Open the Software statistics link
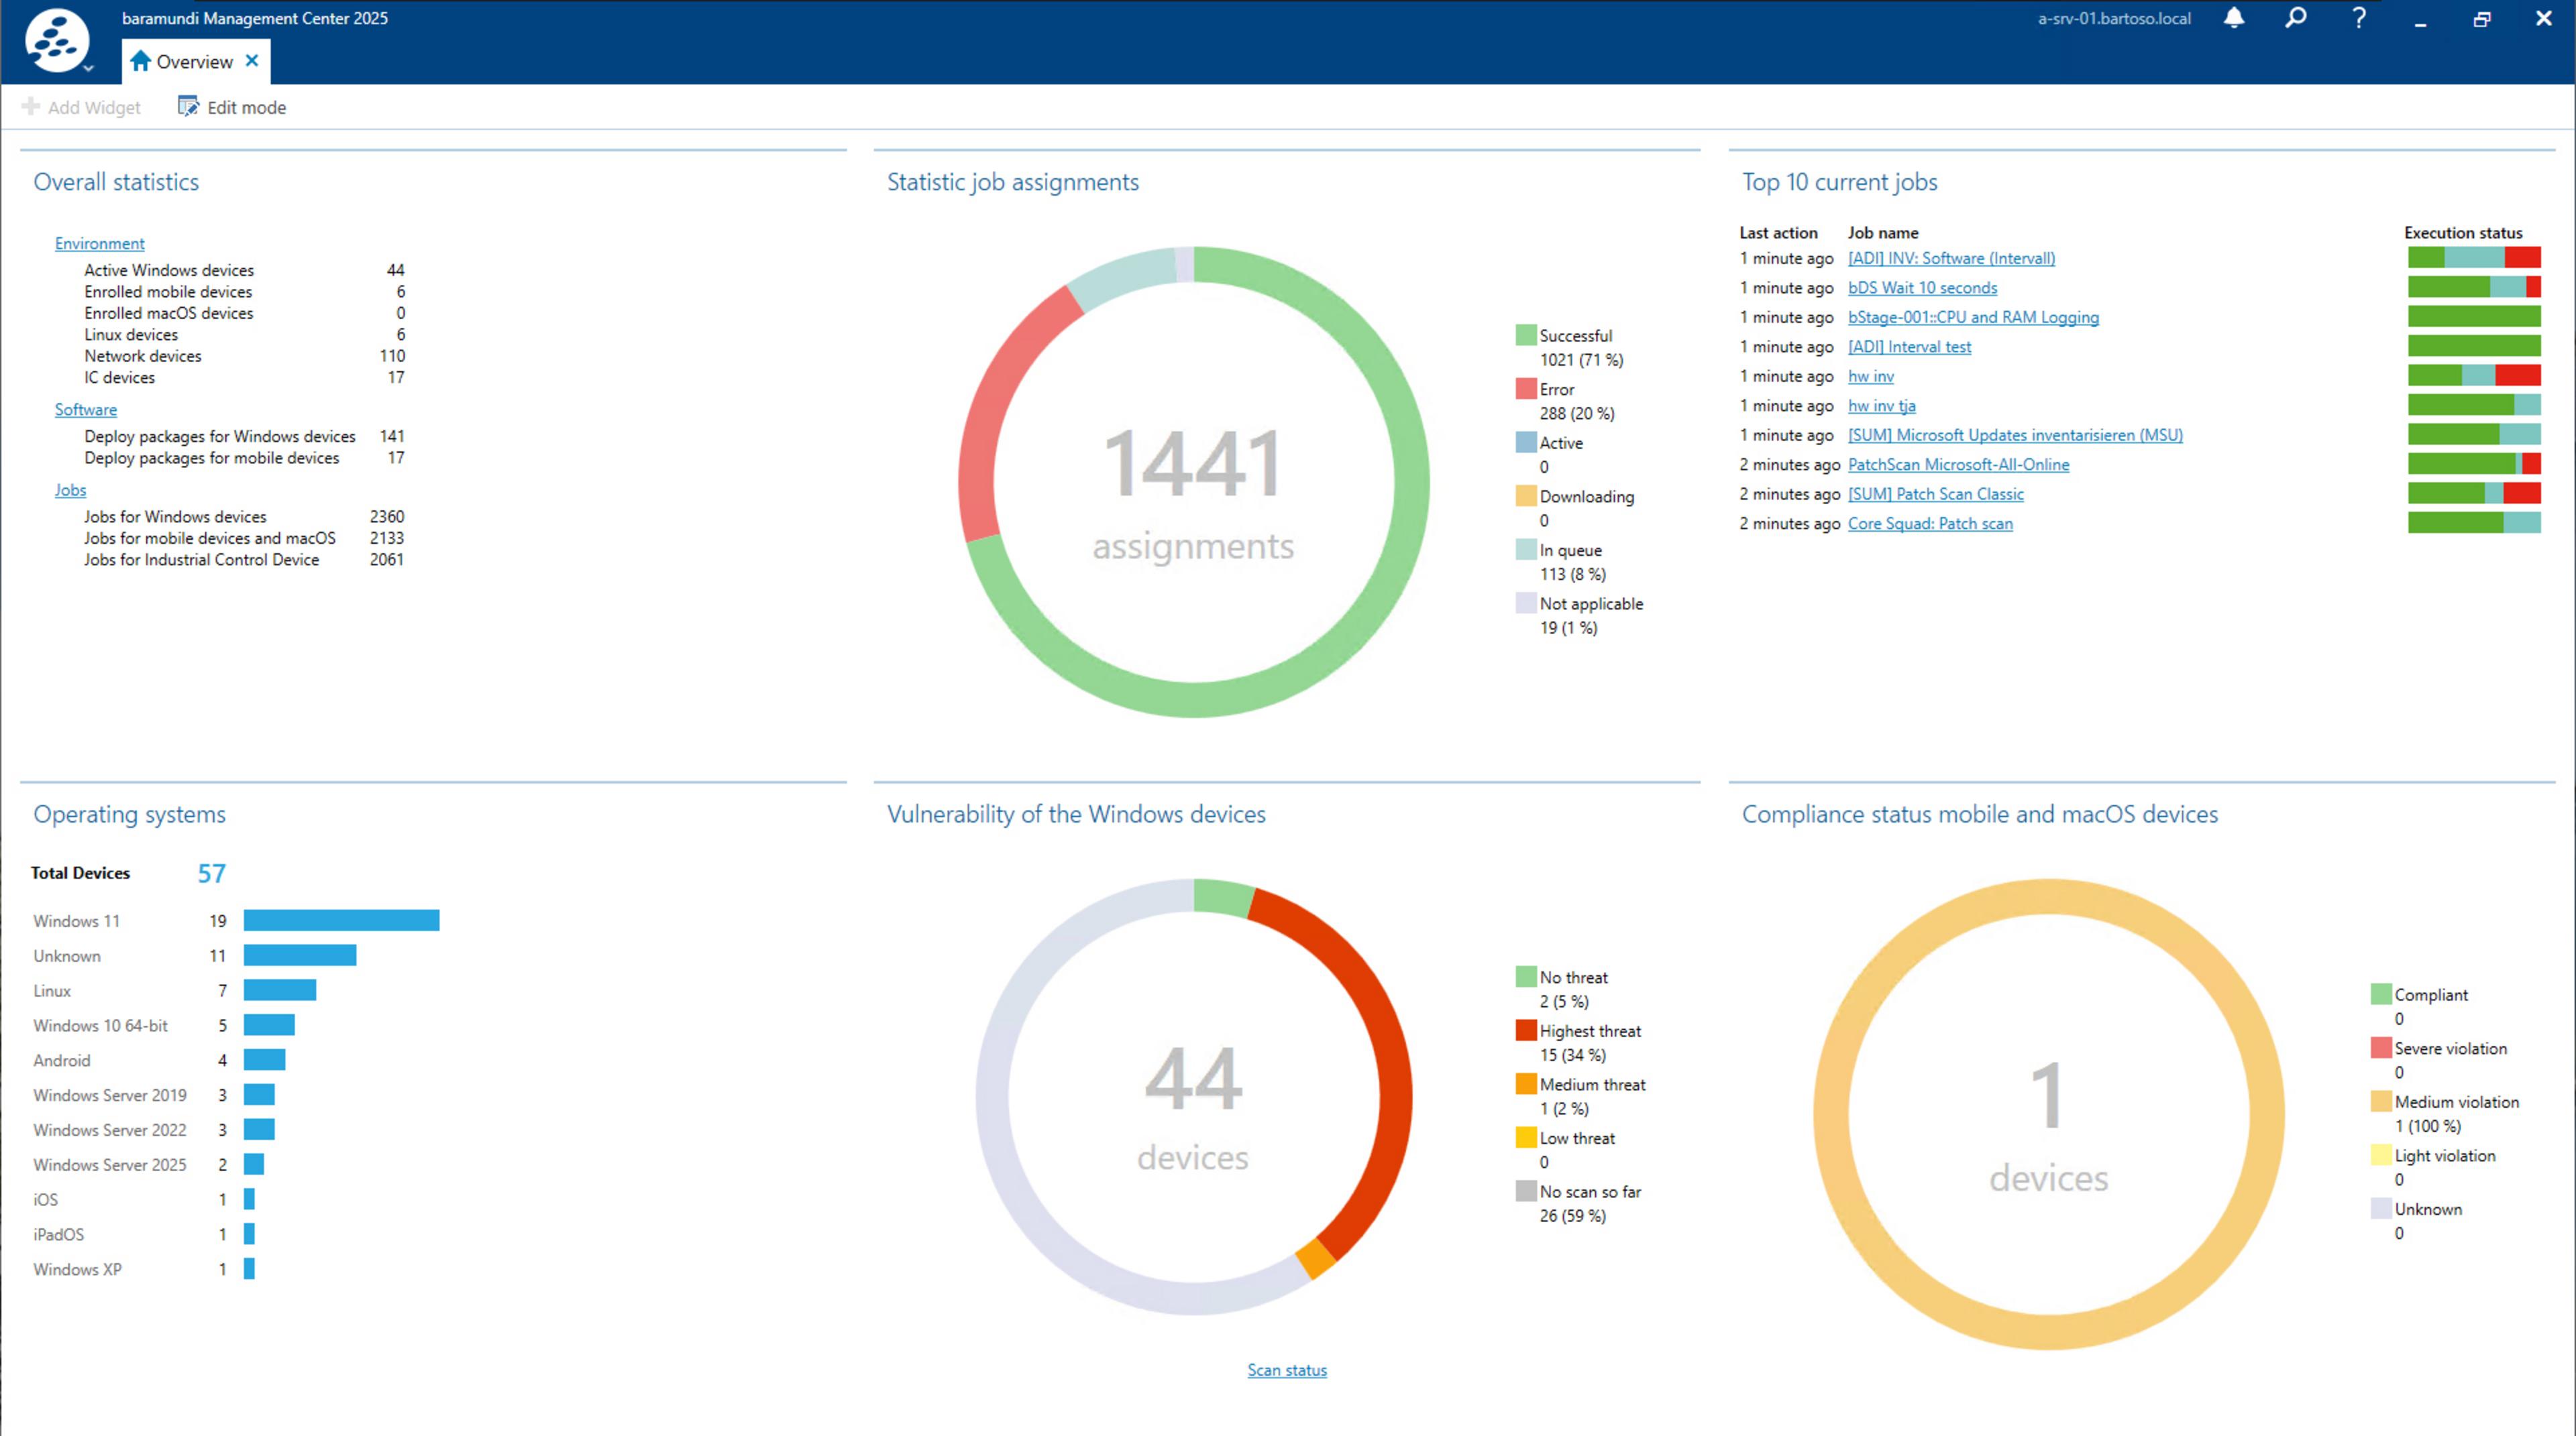 pos(85,410)
